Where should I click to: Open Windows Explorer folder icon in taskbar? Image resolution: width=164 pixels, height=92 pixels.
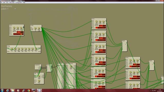(x=13, y=90)
